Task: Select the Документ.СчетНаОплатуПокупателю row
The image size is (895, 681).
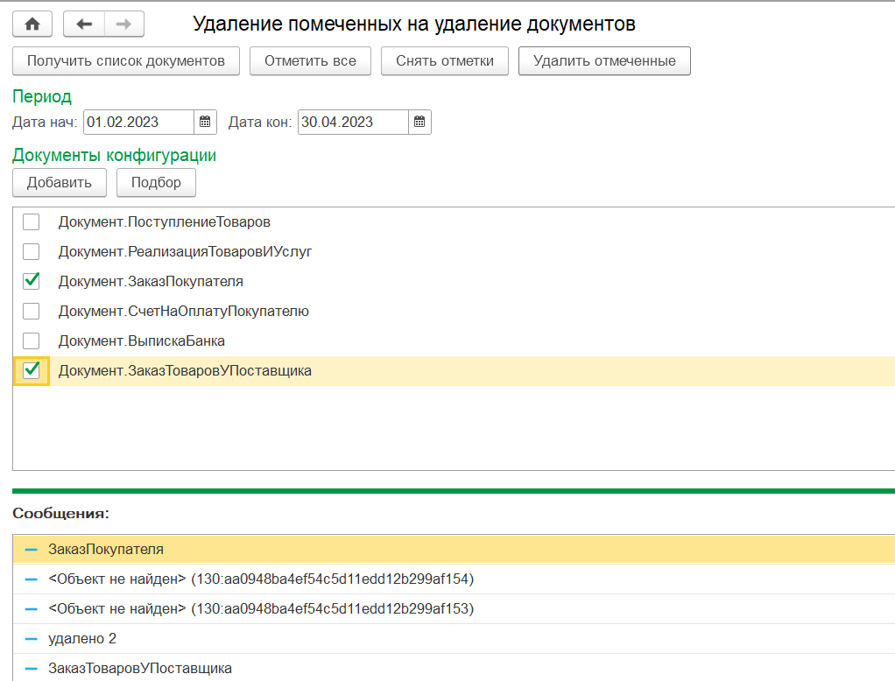Action: pyautogui.click(x=184, y=311)
